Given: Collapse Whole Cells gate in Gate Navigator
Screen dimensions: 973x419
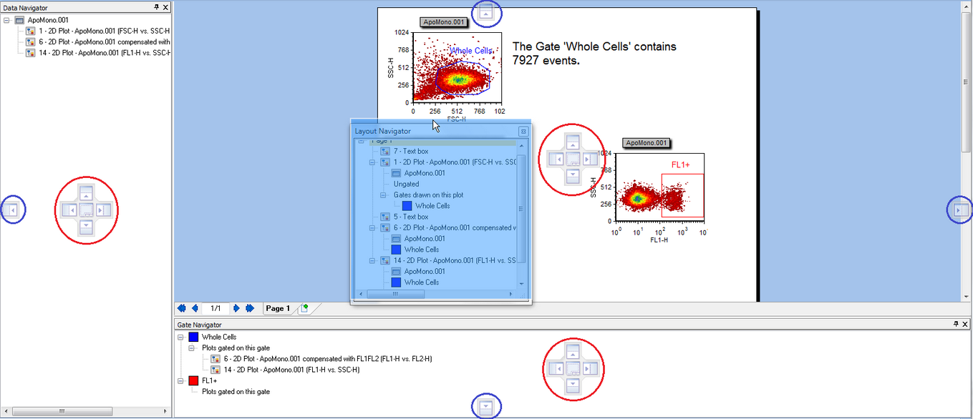Looking at the screenshot, I should pyautogui.click(x=180, y=337).
